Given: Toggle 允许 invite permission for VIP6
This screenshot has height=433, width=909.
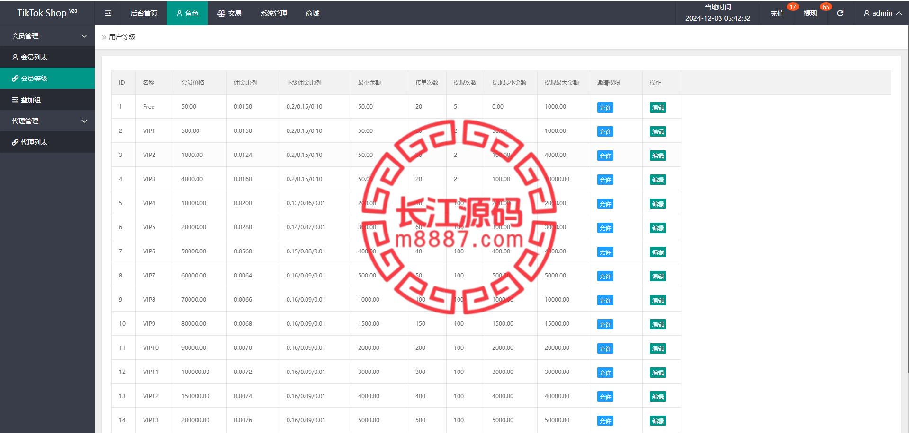Looking at the screenshot, I should click(x=605, y=252).
